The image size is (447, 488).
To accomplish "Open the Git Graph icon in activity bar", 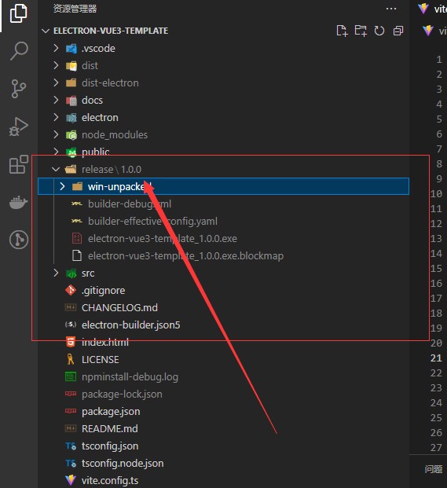I will [19, 240].
